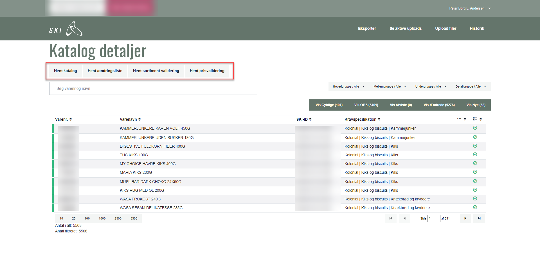Toggle Vis OBS (5401) filter

366,105
